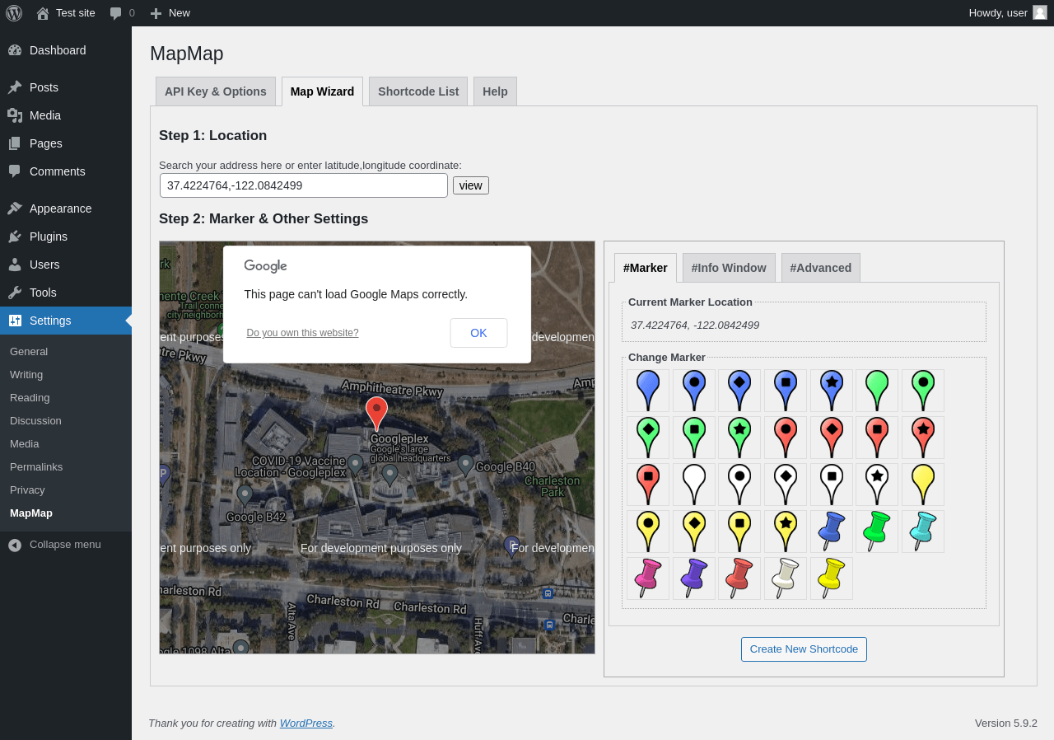Pick the cyan pushpin marker
The image size is (1054, 740).
[923, 532]
